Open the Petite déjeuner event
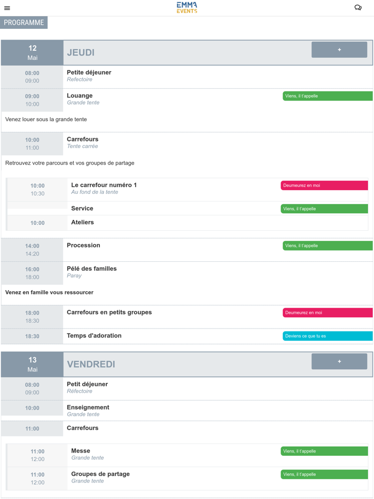Viewport: 374px width, 499px height. 89,73
